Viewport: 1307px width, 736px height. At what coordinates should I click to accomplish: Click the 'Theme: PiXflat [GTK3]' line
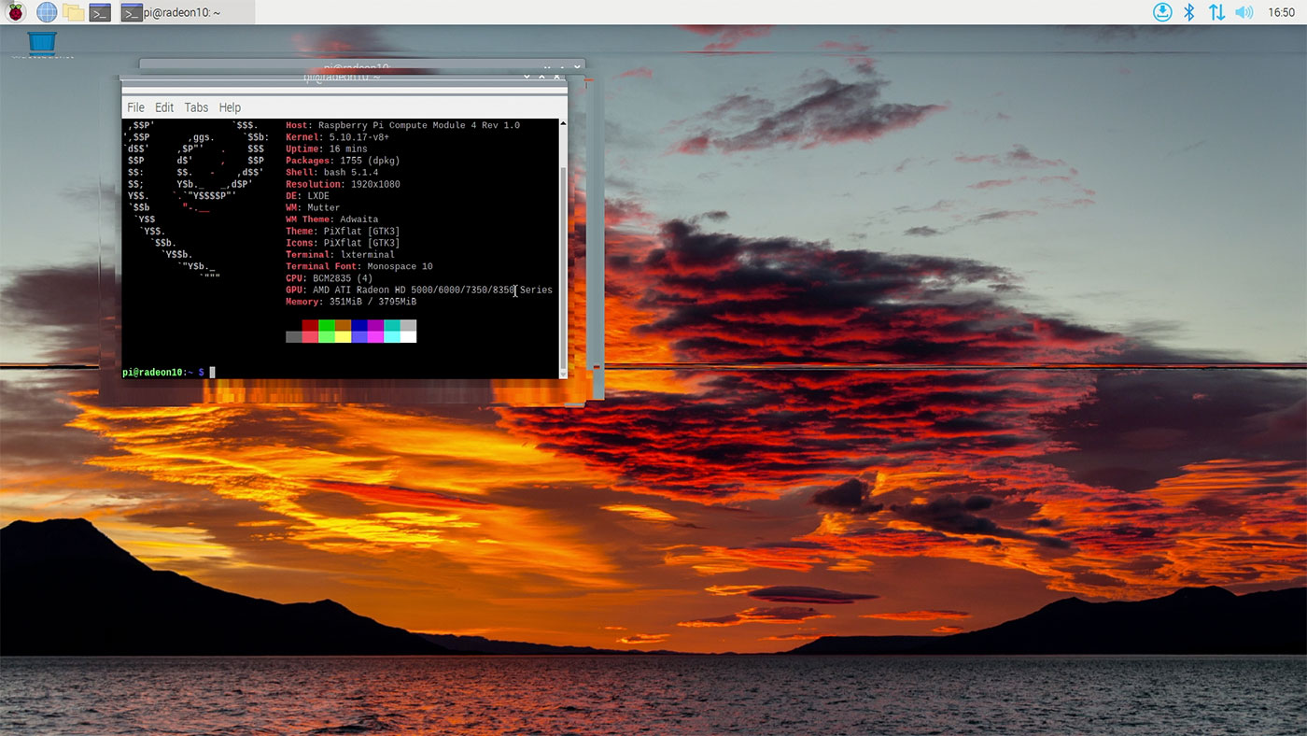click(x=343, y=231)
